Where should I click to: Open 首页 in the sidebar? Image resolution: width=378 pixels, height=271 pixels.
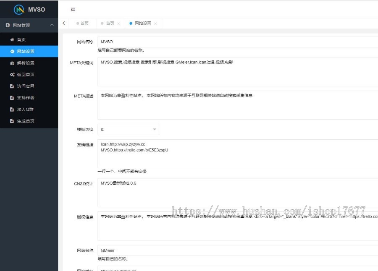tap(29, 40)
